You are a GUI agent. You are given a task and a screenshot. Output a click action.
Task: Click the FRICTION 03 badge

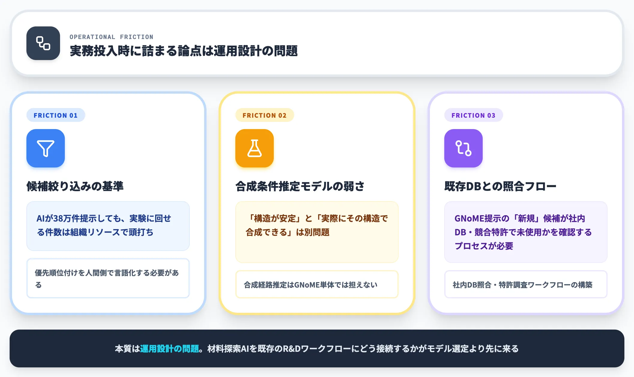tap(473, 115)
